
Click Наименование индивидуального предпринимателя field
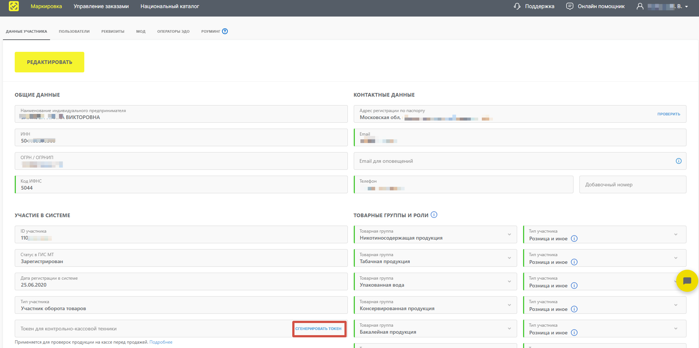tap(181, 114)
